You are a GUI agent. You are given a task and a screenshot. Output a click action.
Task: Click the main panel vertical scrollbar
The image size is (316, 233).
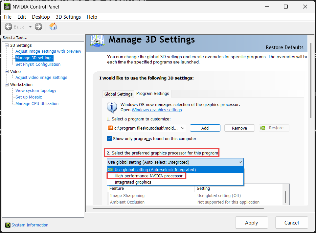(311, 80)
